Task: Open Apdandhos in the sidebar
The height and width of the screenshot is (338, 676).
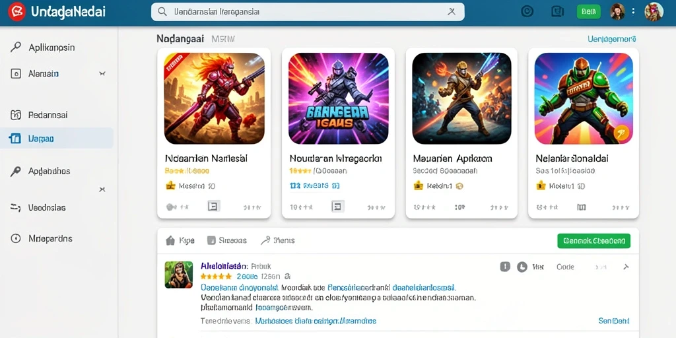Action: [49, 171]
